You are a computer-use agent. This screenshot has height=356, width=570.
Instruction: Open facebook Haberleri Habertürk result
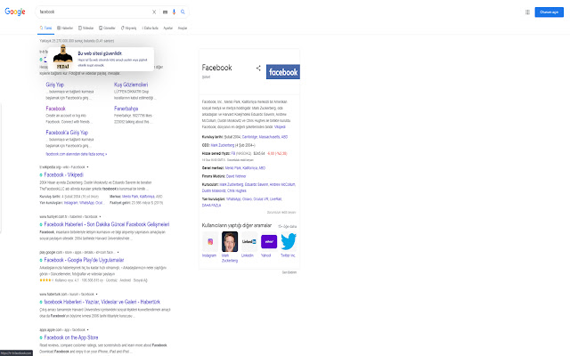pos(102,303)
